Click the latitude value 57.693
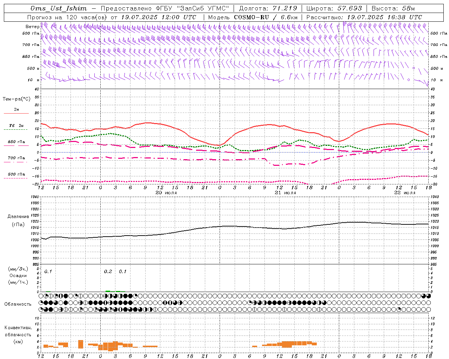The image size is (449, 359). pyautogui.click(x=350, y=8)
